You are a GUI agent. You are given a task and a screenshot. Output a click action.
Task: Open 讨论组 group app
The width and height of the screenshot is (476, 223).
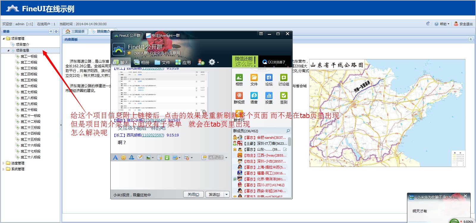coord(284,80)
